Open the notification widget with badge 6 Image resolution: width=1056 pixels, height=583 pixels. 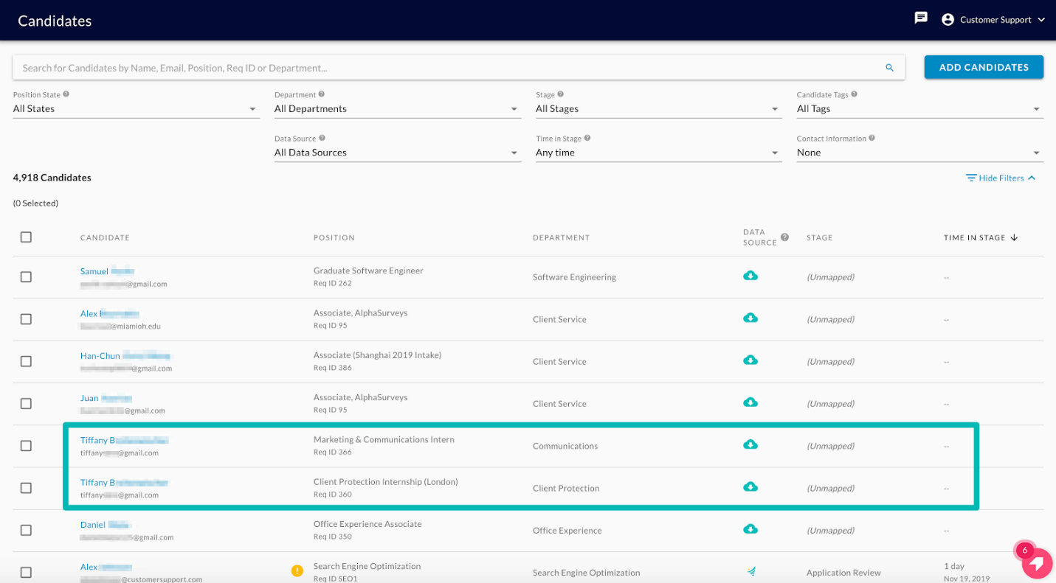1036,563
